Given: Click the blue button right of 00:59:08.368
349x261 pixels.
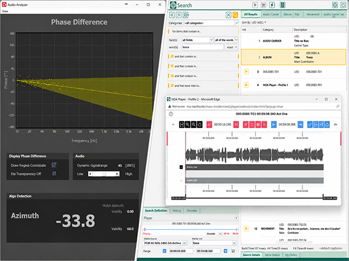Looking at the screenshot, I should 300,125.
